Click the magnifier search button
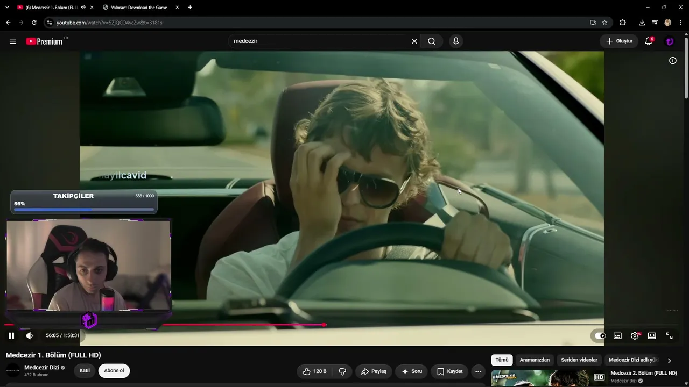689x387 pixels. (432, 41)
